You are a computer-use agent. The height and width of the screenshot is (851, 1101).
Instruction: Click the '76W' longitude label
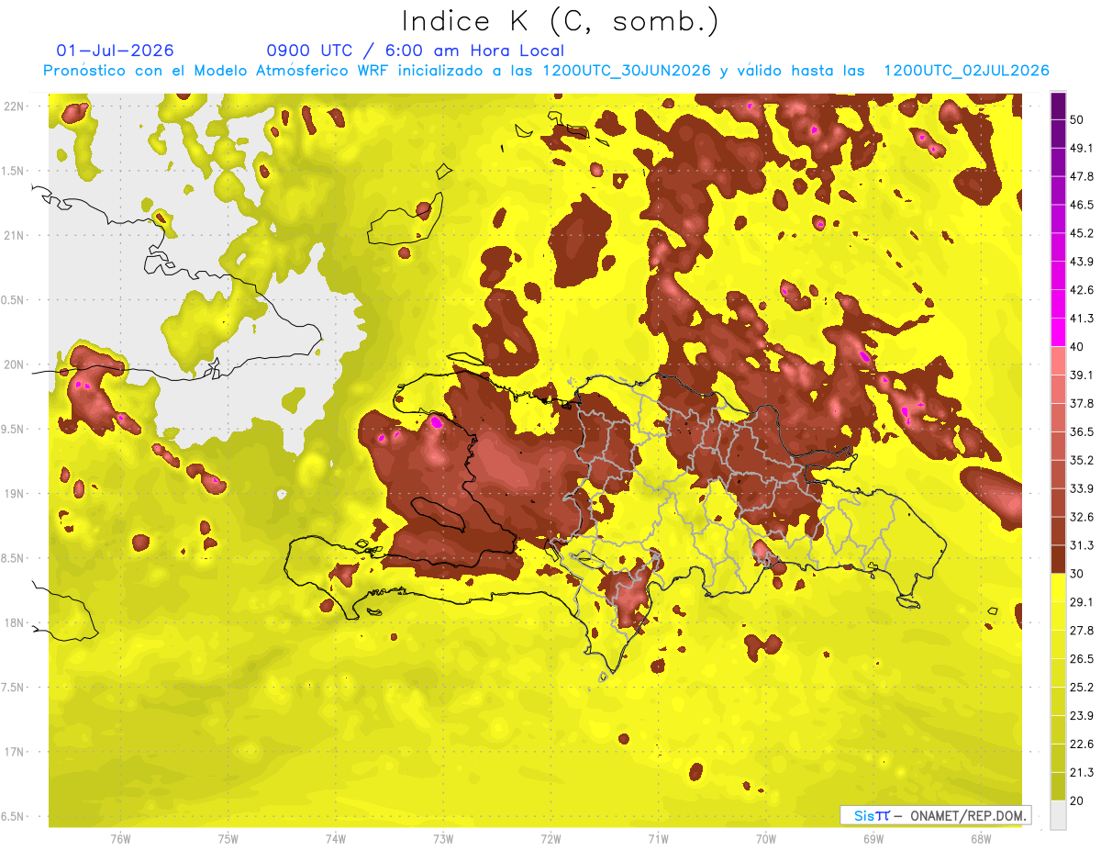tap(120, 838)
